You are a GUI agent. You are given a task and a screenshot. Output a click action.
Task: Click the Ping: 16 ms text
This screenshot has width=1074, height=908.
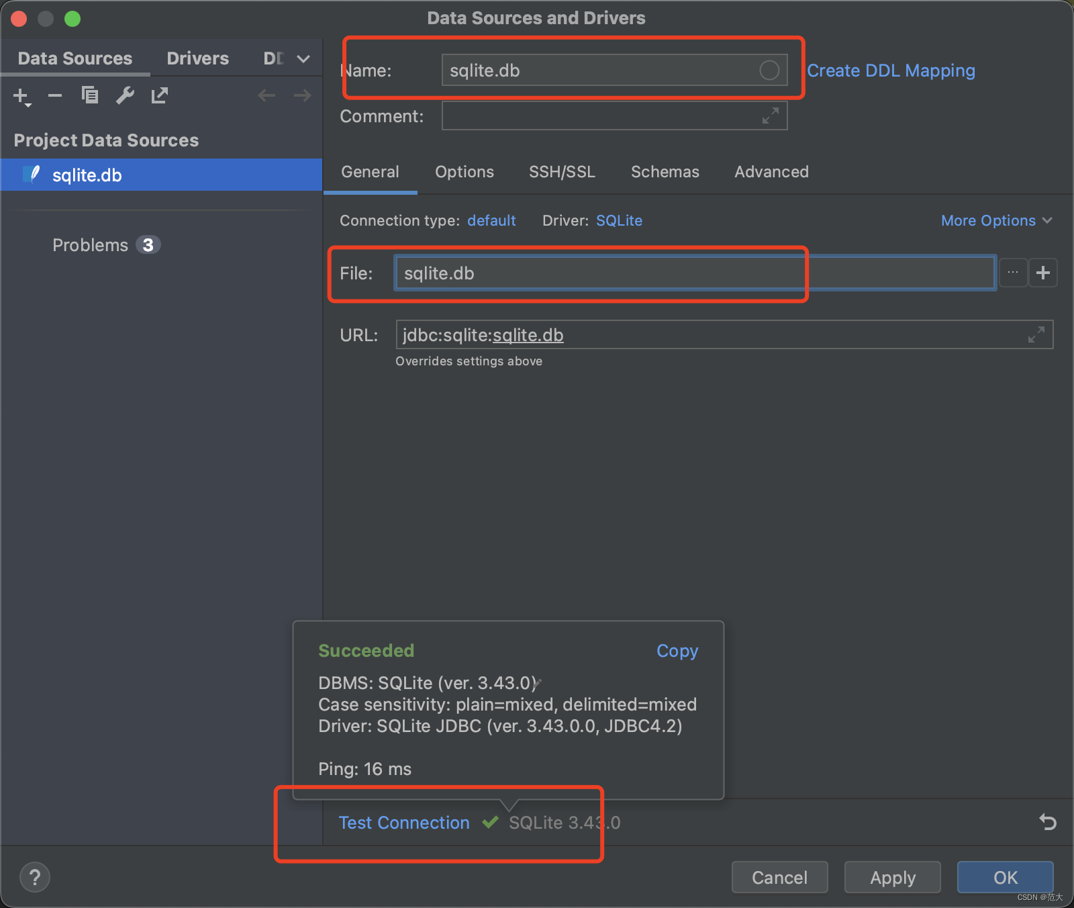point(364,769)
